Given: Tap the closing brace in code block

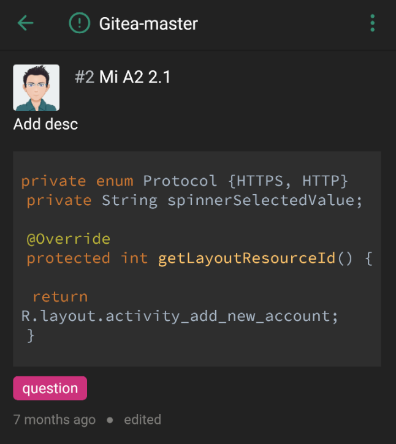Looking at the screenshot, I should click(31, 336).
